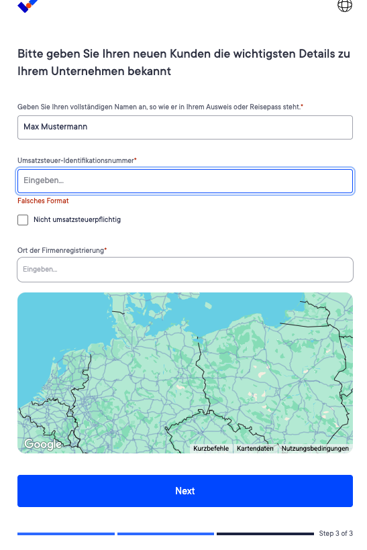Open Kartendaten on the map
Screen dimensions: 367x550
(255, 448)
